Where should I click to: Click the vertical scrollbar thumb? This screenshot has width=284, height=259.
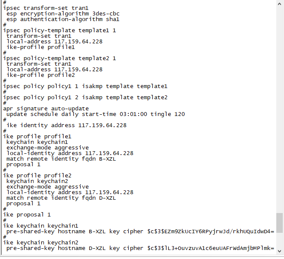(279, 222)
